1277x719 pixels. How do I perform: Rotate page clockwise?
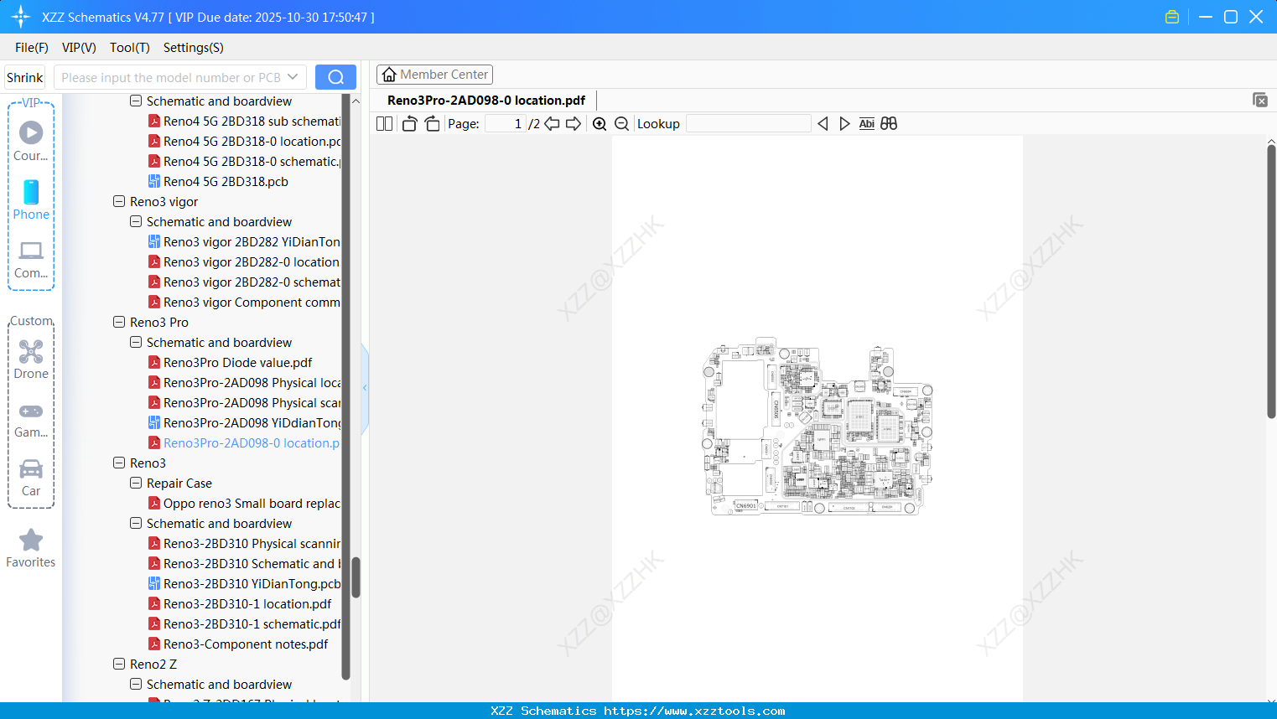tap(432, 123)
